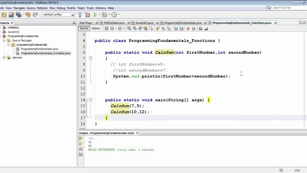Viewport: 307px width, 173px height.
Task: Click the Comment editor toolbar icon
Action: click(x=201, y=29)
